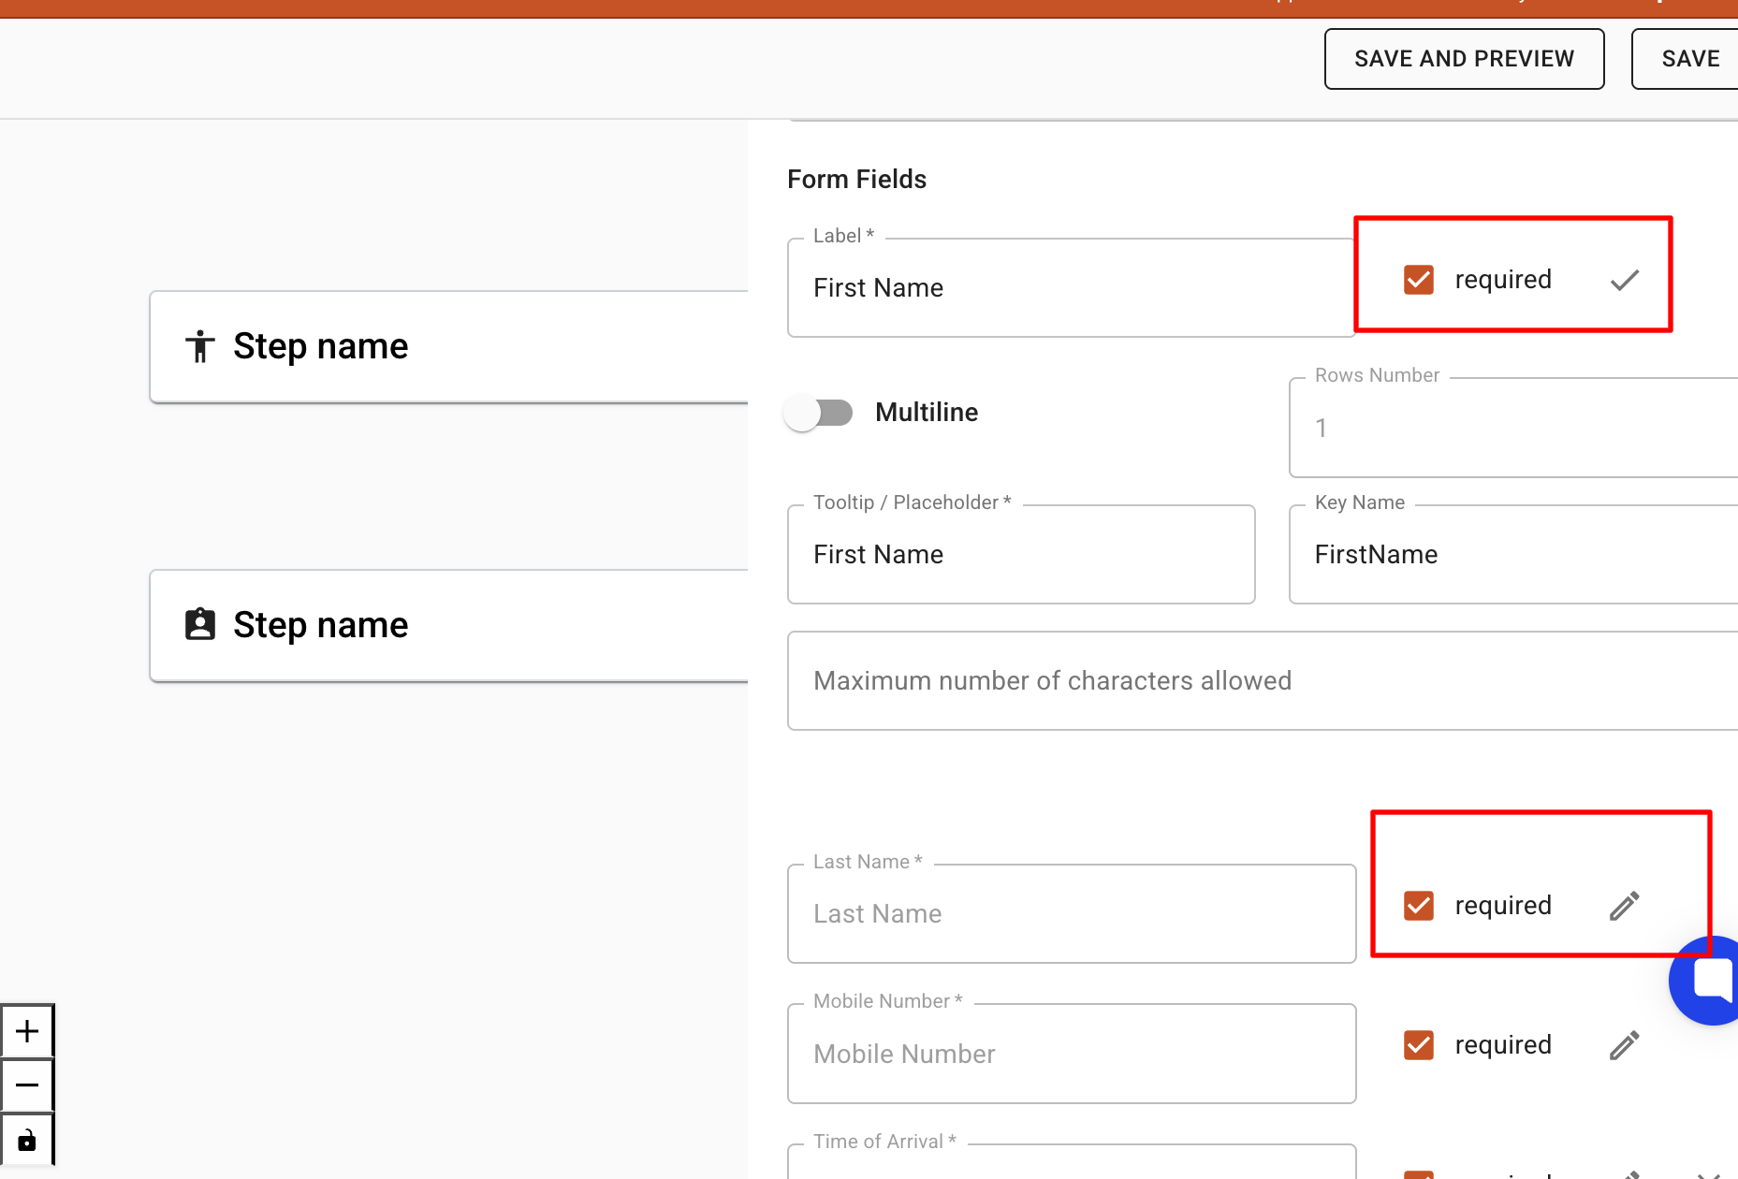Toggle the canvas lock icon
The image size is (1738, 1179).
pos(27,1140)
